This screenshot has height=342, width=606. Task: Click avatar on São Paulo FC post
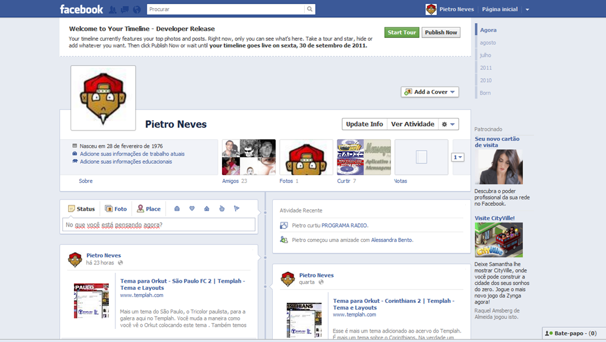(75, 260)
